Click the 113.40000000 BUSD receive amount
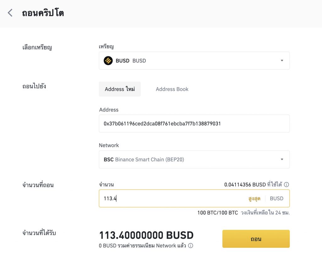The width and height of the screenshot is (322, 271). pos(146,235)
